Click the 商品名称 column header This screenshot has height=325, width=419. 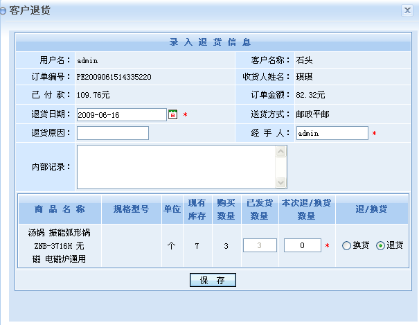pos(60,209)
